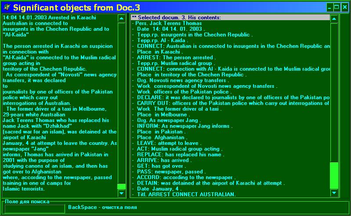Select row 'Place in Pakistan'
The image size is (351, 216).
point(230,131)
